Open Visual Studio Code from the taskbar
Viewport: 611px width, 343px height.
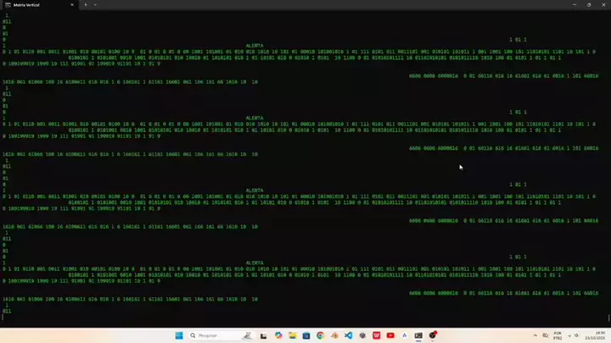tap(348, 335)
